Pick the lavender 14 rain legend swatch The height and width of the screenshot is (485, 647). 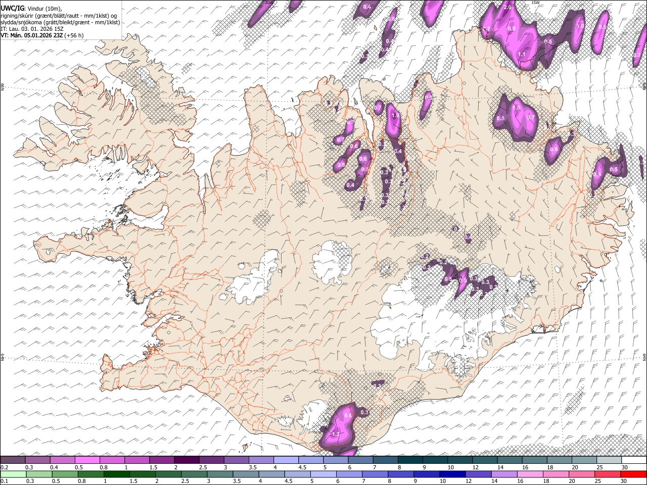tap(504, 474)
